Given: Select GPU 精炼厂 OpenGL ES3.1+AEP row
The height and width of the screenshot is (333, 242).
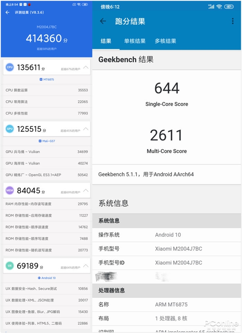Looking at the screenshot, I should pos(47,175).
